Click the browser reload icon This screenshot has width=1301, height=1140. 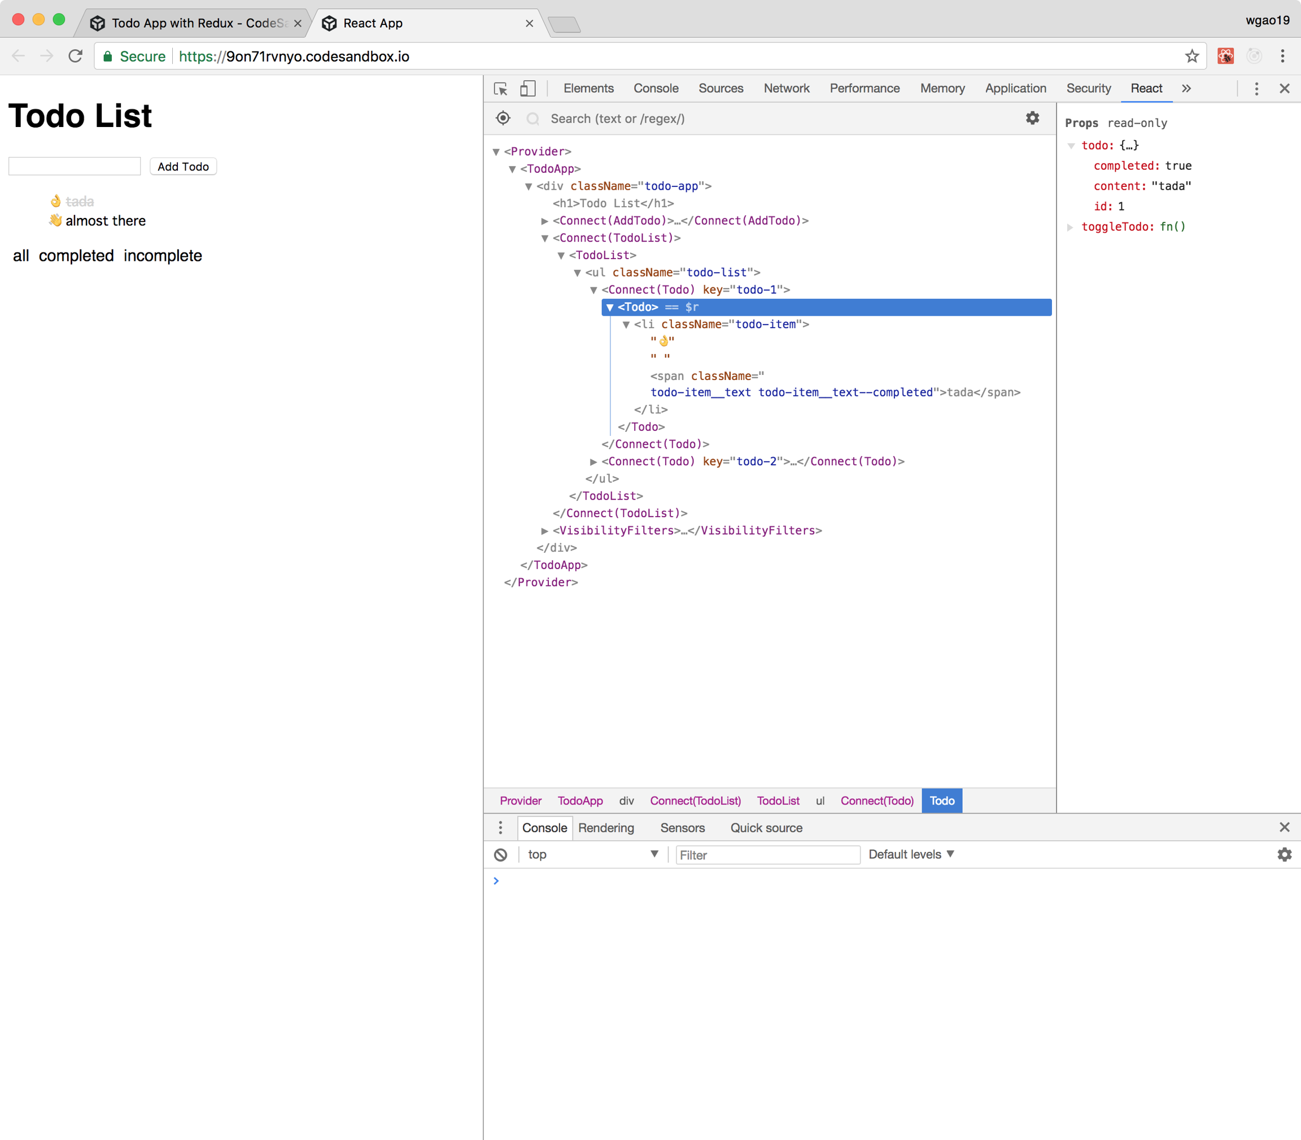pos(76,56)
